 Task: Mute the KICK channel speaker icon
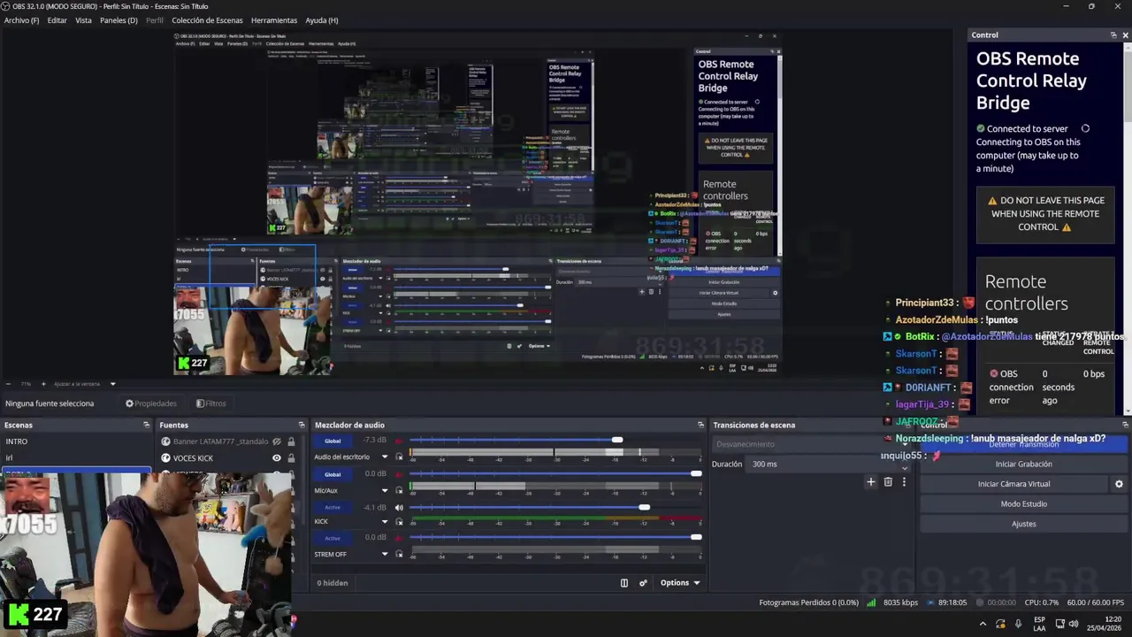pos(399,508)
